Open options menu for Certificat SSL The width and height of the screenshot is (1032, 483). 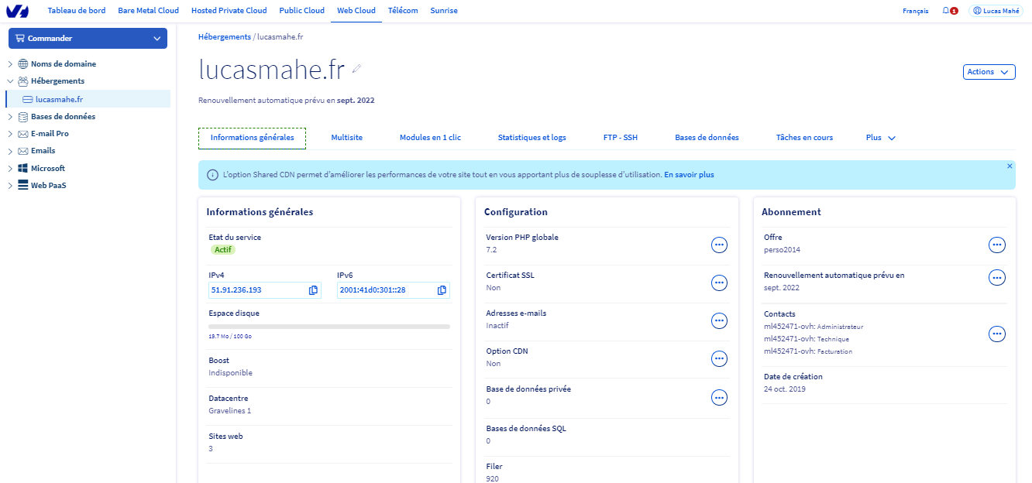tap(720, 283)
